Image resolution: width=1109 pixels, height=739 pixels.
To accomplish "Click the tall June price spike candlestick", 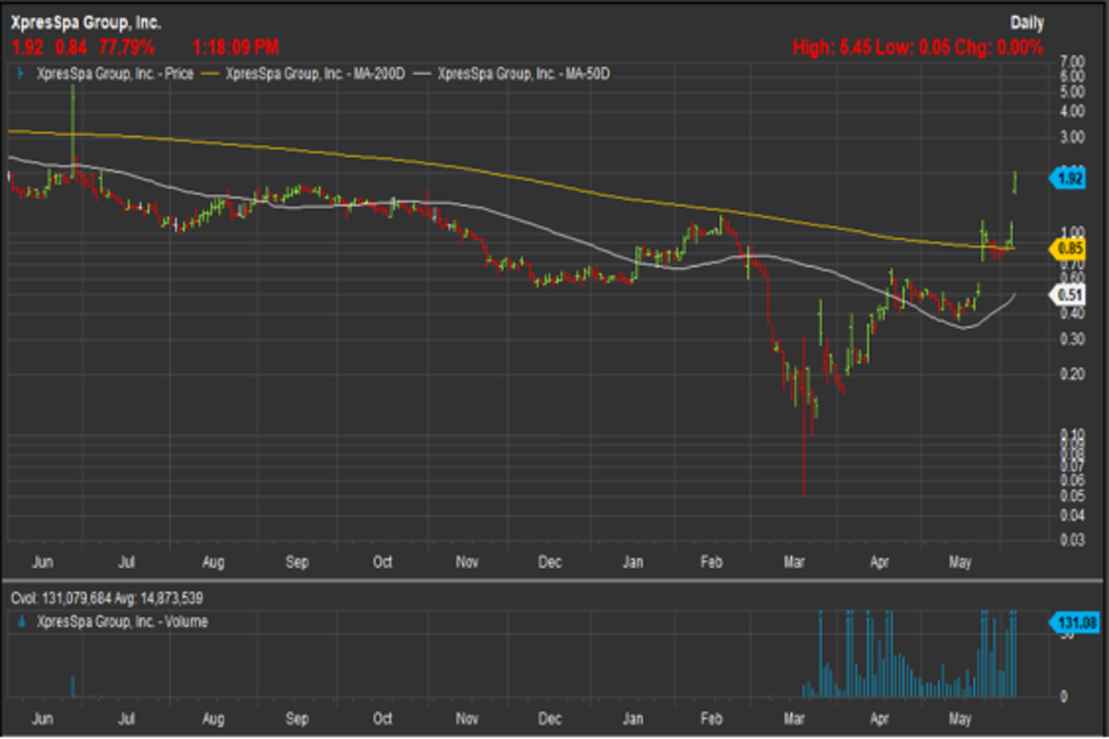I will click(73, 129).
